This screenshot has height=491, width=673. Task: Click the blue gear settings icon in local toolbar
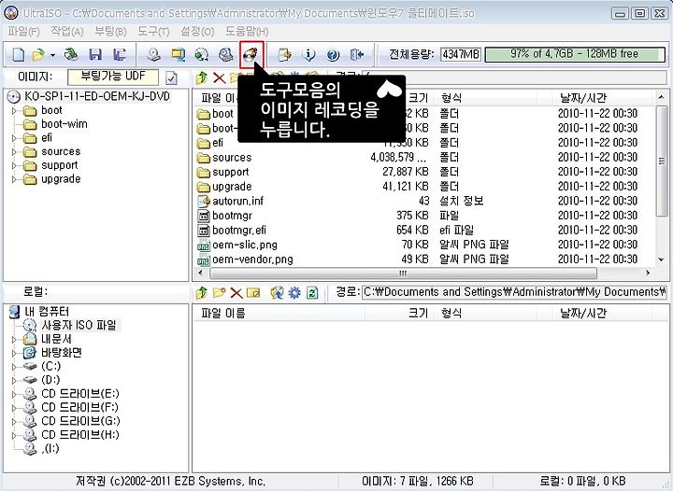[x=294, y=292]
